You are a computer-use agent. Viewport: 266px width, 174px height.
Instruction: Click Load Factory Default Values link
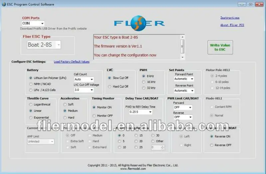tap(71, 62)
